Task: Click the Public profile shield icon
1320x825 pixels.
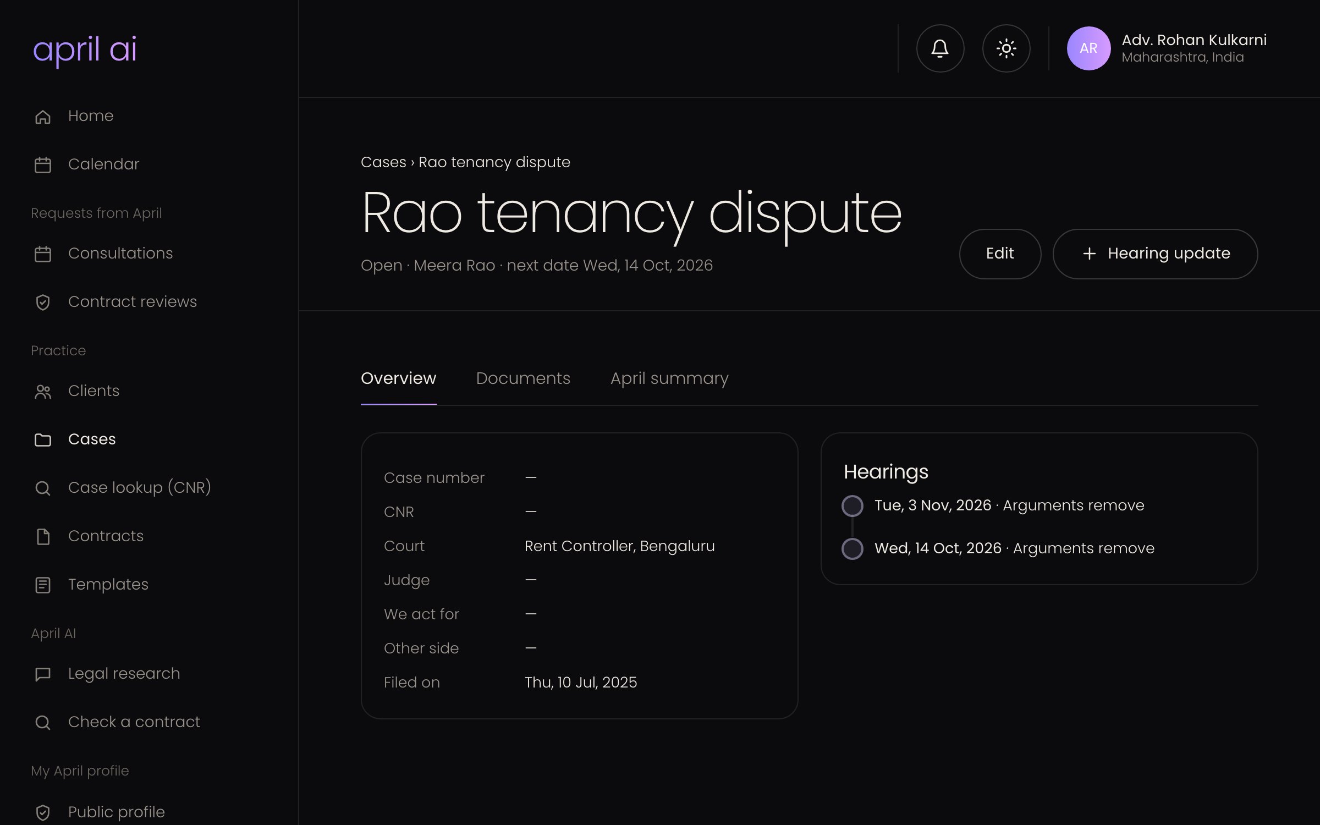Action: (x=43, y=812)
